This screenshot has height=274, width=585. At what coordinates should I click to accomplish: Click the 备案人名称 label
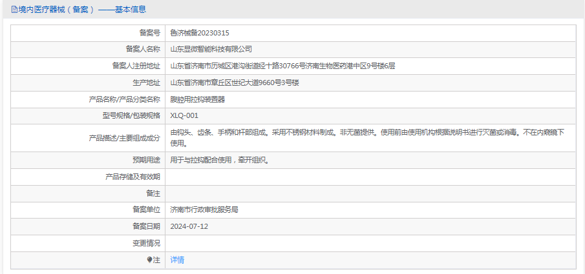click(x=143, y=49)
